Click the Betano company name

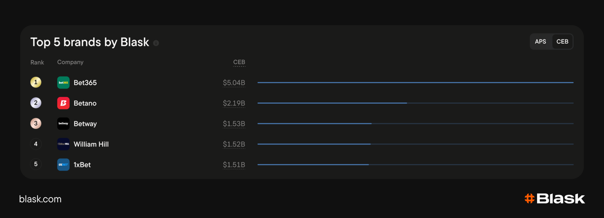click(85, 103)
